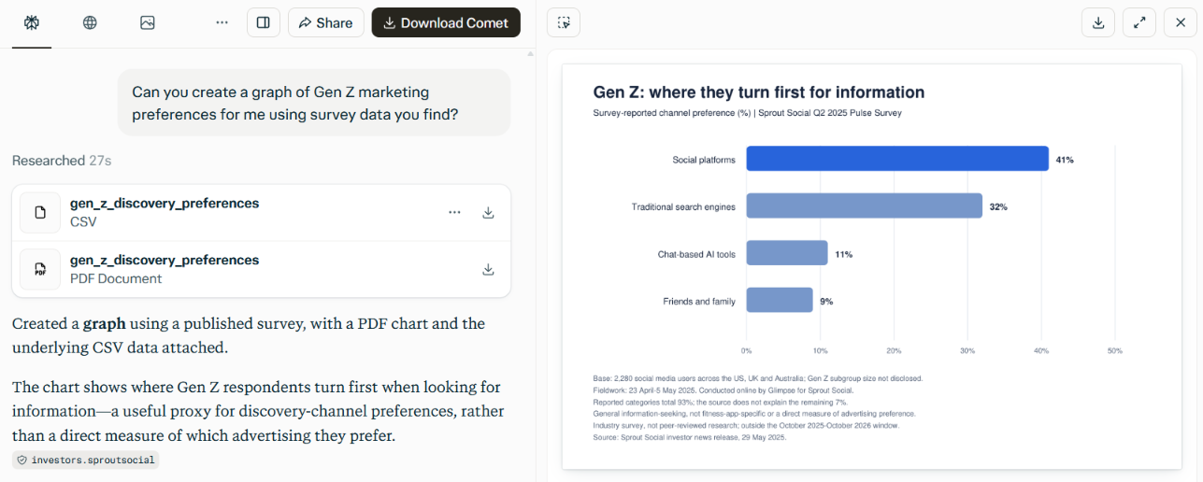Expand the Researched 27s details

point(62,161)
